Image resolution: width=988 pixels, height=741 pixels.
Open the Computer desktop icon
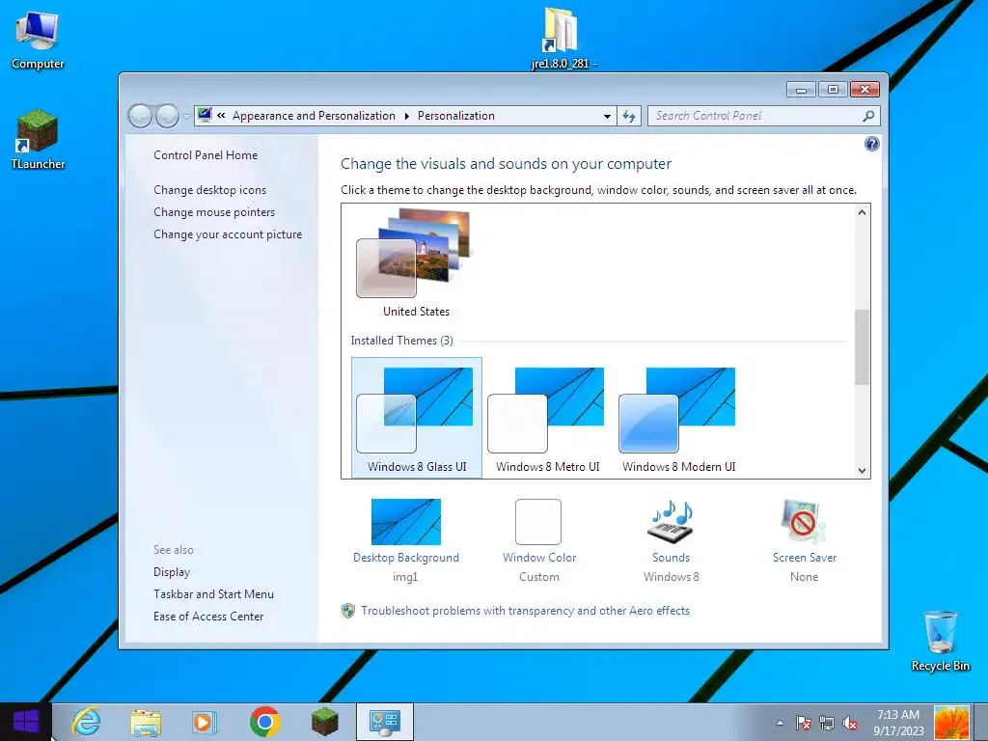coord(38,41)
